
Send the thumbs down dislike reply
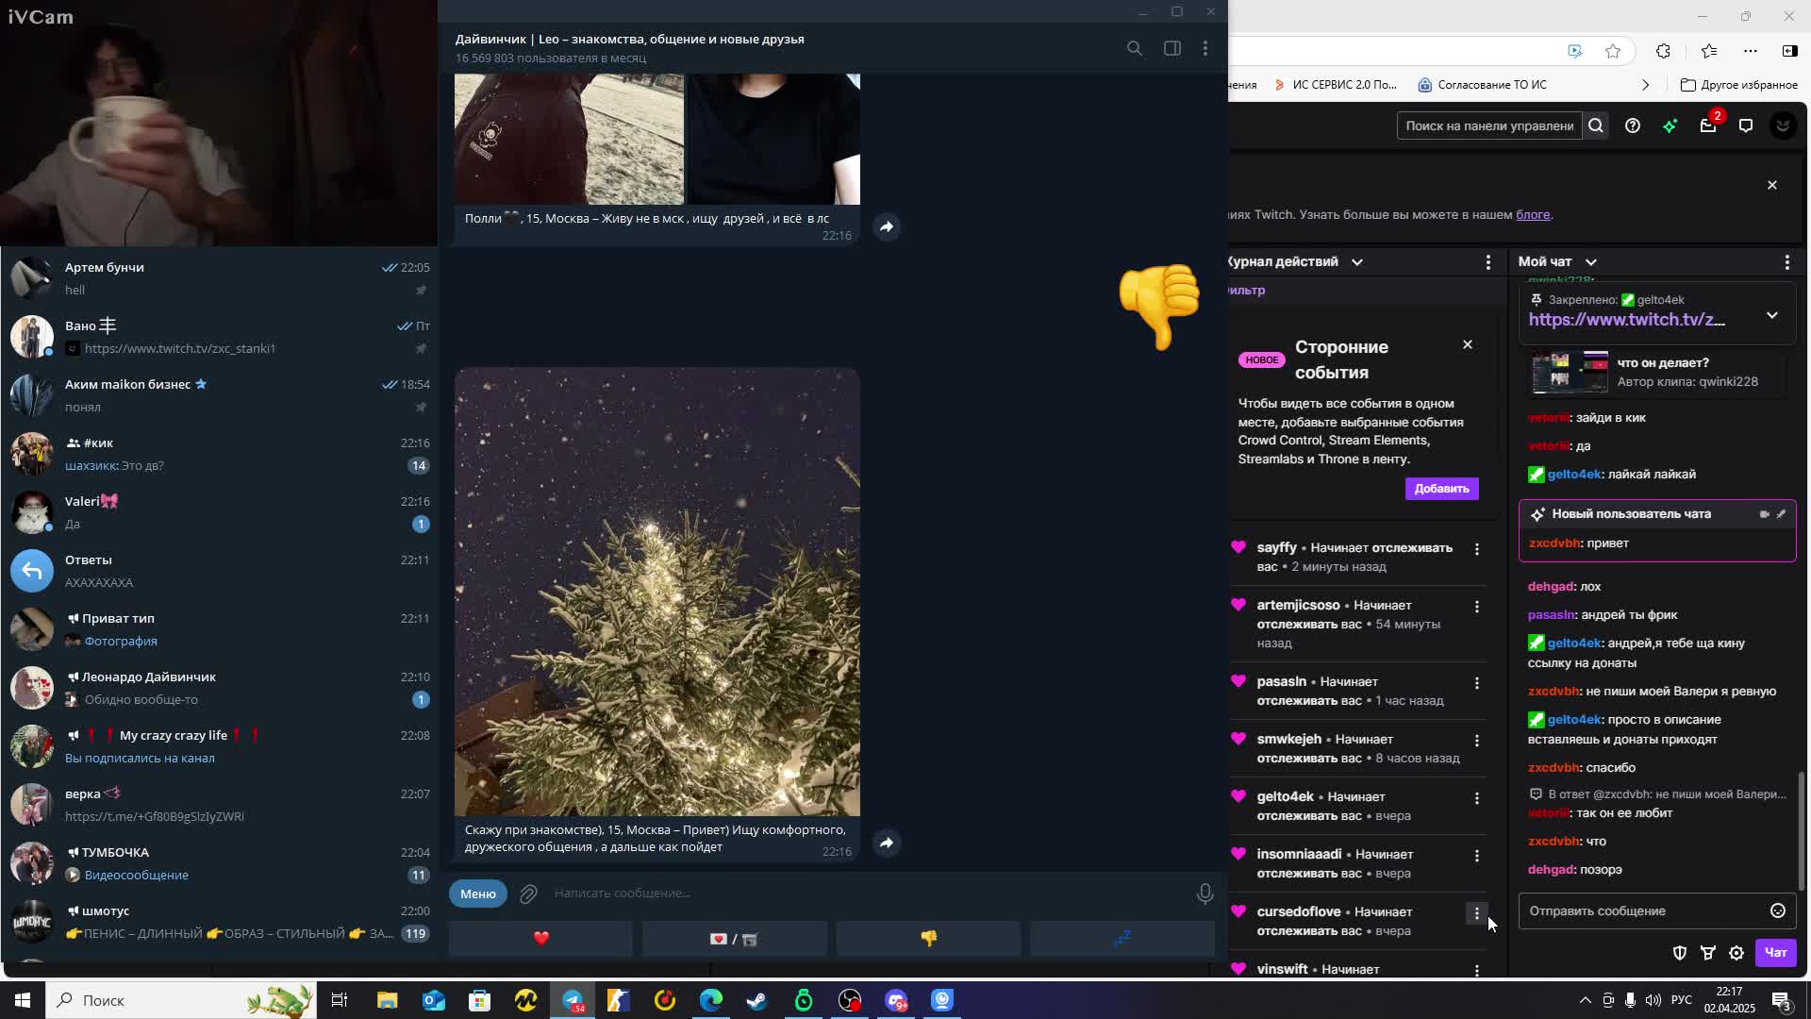coord(928,938)
